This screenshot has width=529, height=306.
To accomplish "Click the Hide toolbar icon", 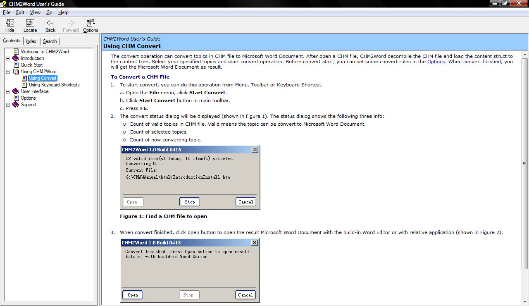I will (10, 23).
